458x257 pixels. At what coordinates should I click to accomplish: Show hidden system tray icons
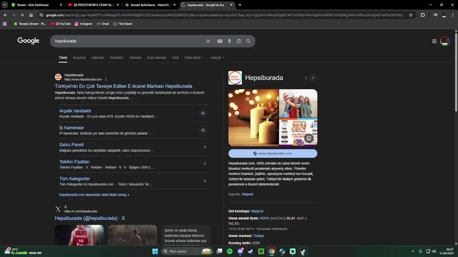pyautogui.click(x=413, y=251)
